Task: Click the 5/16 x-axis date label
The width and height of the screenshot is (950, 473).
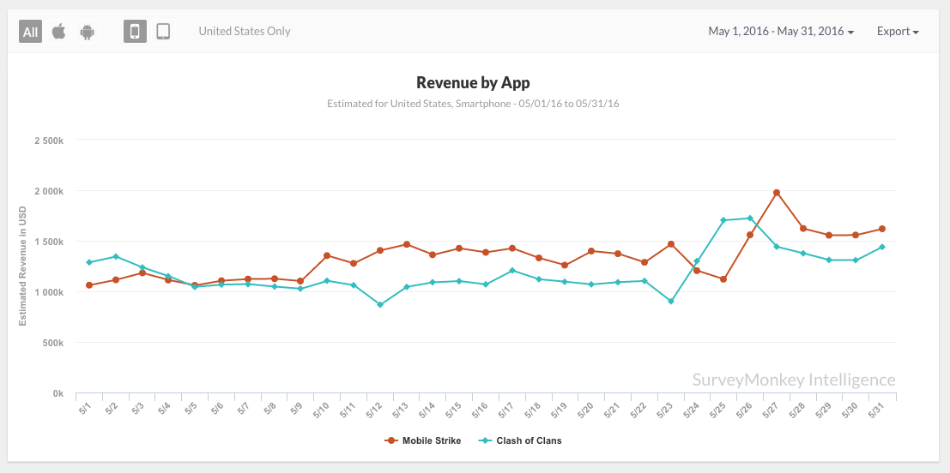Action: 480,409
